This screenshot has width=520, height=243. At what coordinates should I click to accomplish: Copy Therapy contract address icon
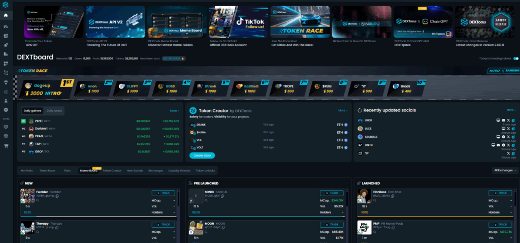pyautogui.click(x=57, y=228)
